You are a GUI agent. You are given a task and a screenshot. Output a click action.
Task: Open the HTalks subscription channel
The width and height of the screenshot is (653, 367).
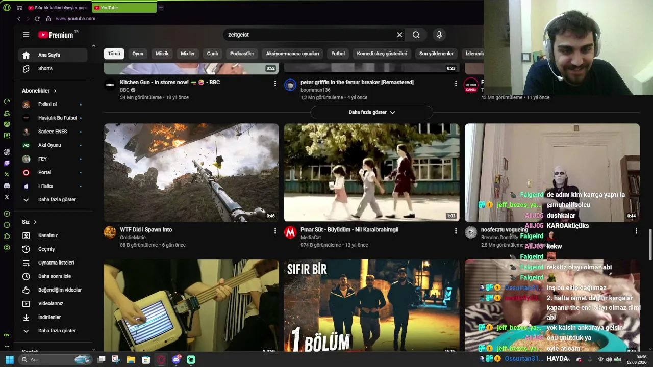[53, 186]
